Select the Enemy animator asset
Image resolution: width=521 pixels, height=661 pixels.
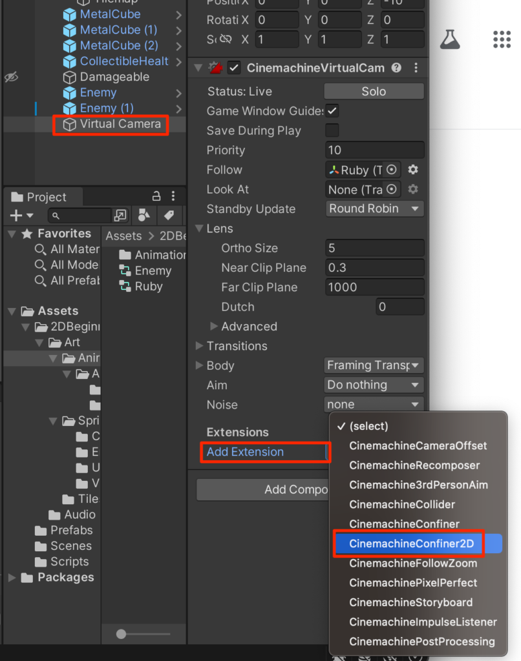tap(145, 270)
